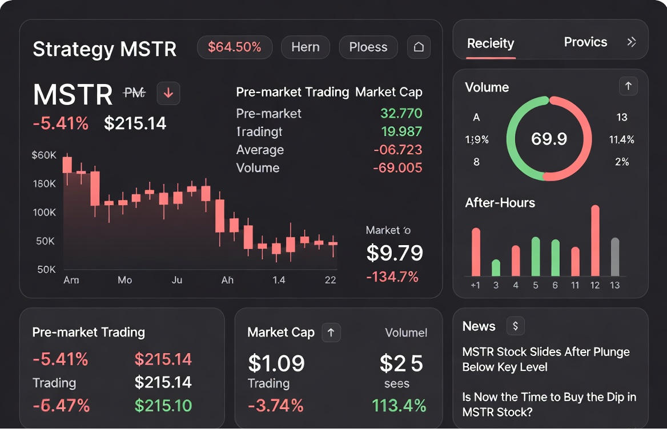The width and height of the screenshot is (667, 448).
Task: Click the double-chevron beside Provics
Action: pyautogui.click(x=632, y=41)
